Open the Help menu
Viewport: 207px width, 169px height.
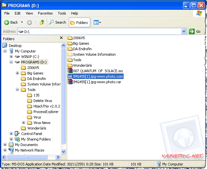pyautogui.click(x=74, y=13)
